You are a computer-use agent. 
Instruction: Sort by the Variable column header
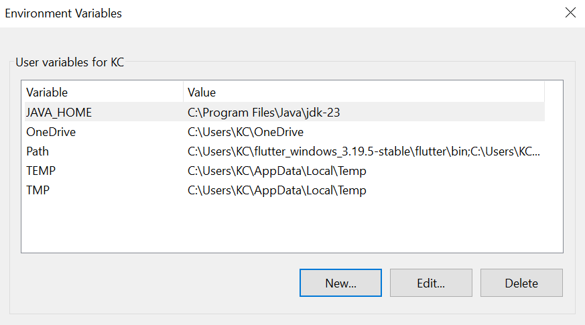pos(47,92)
